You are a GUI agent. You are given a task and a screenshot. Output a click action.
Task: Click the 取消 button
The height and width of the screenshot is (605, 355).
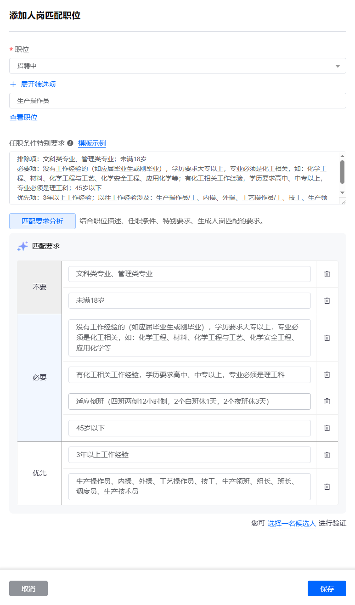point(28,588)
